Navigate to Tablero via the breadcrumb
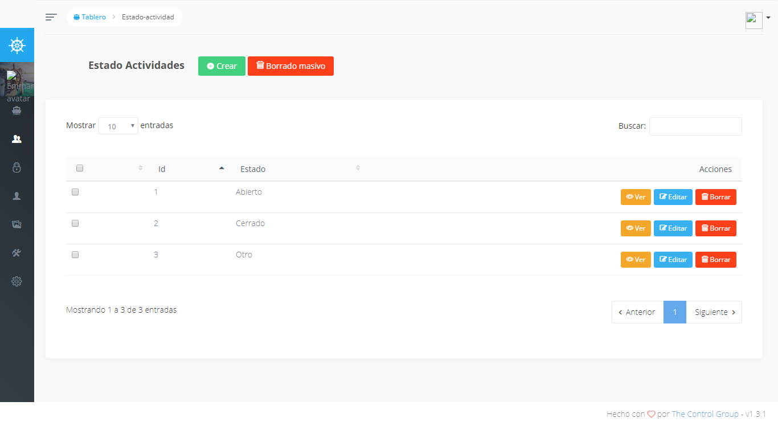The width and height of the screenshot is (778, 426). (x=89, y=17)
